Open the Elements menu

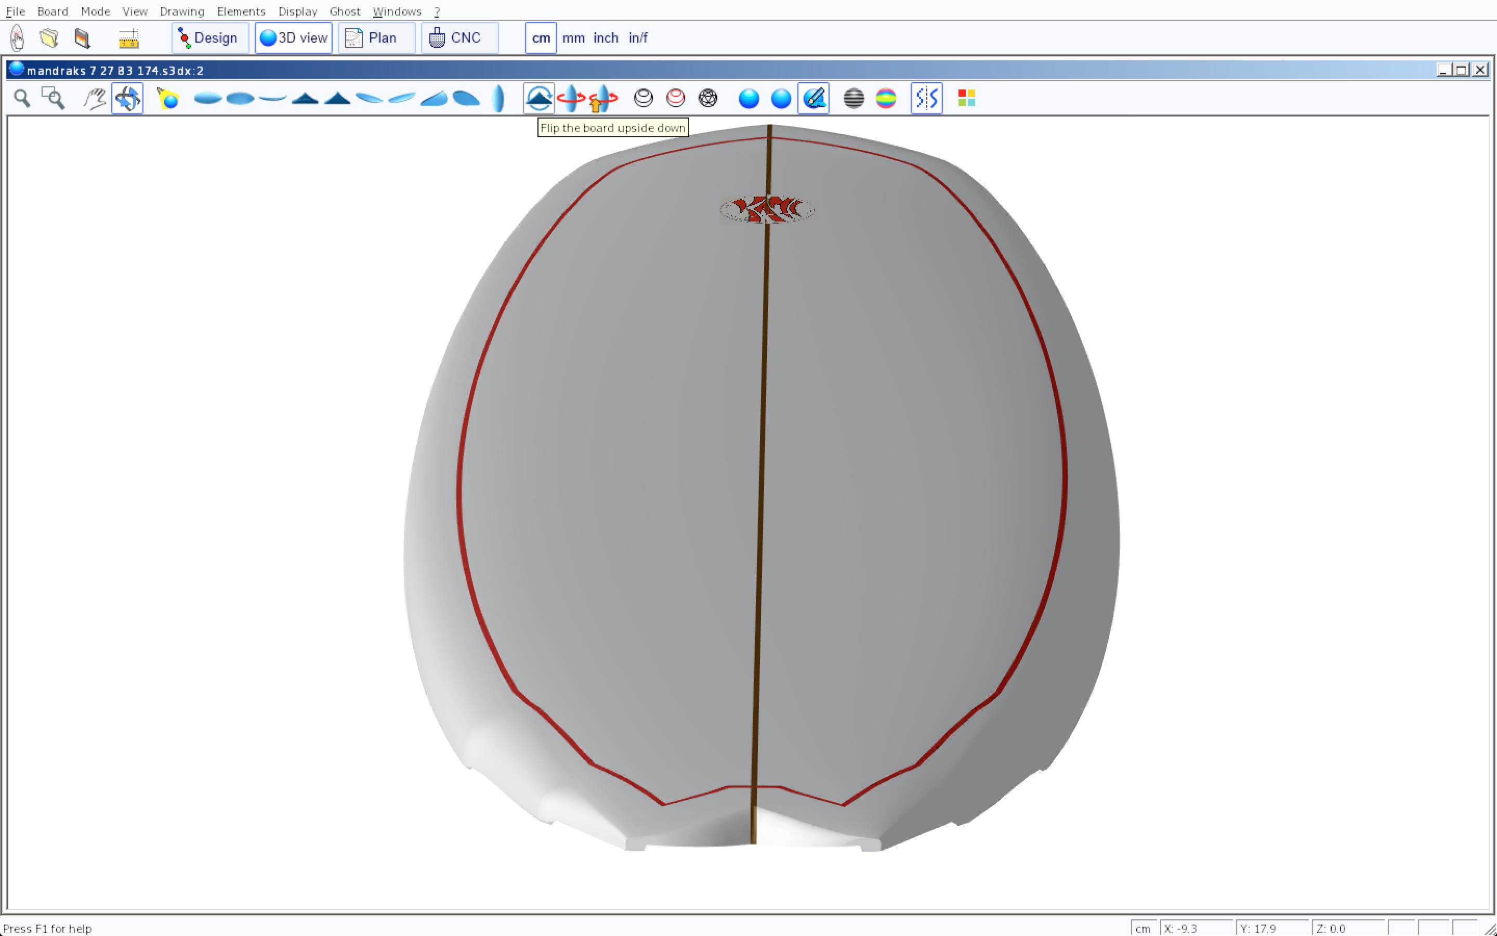pos(241,11)
